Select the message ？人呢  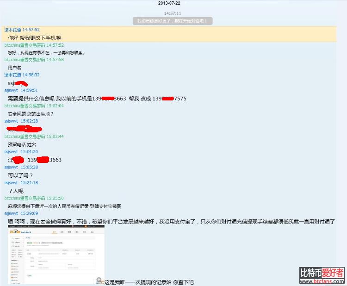[16, 191]
